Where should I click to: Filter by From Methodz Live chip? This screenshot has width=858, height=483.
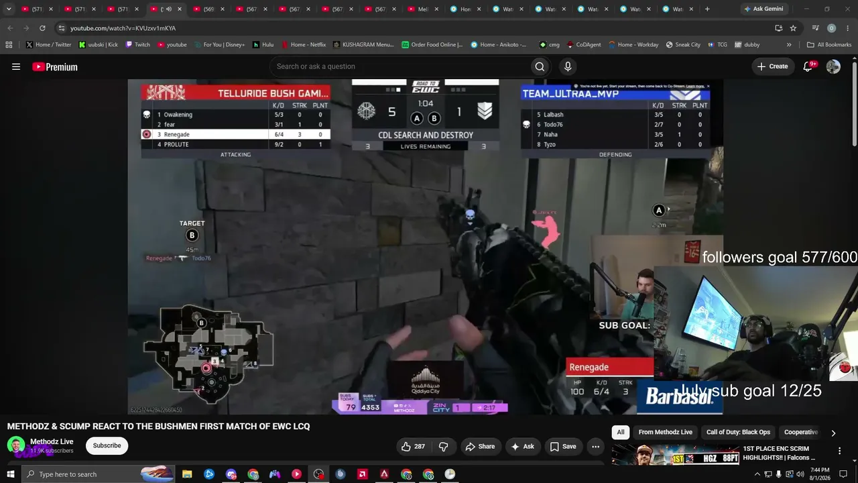pyautogui.click(x=666, y=433)
